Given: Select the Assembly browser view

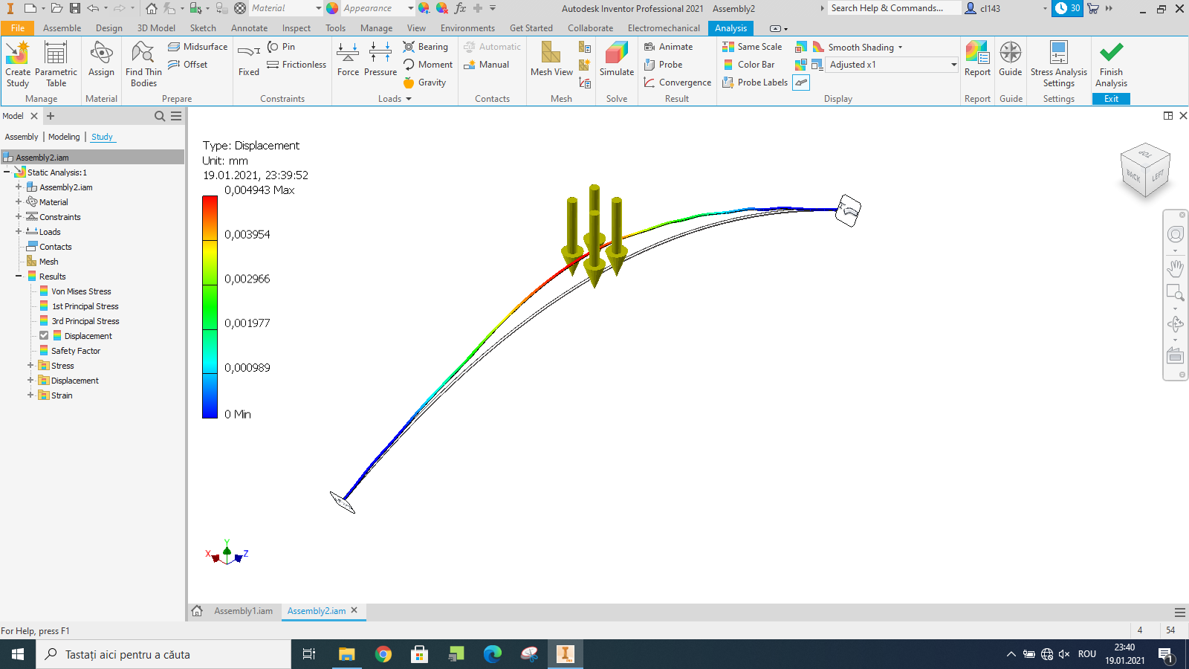Looking at the screenshot, I should pyautogui.click(x=22, y=137).
